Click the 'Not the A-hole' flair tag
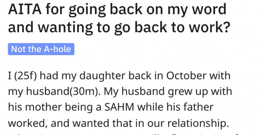259x135 pixels. (x=41, y=49)
